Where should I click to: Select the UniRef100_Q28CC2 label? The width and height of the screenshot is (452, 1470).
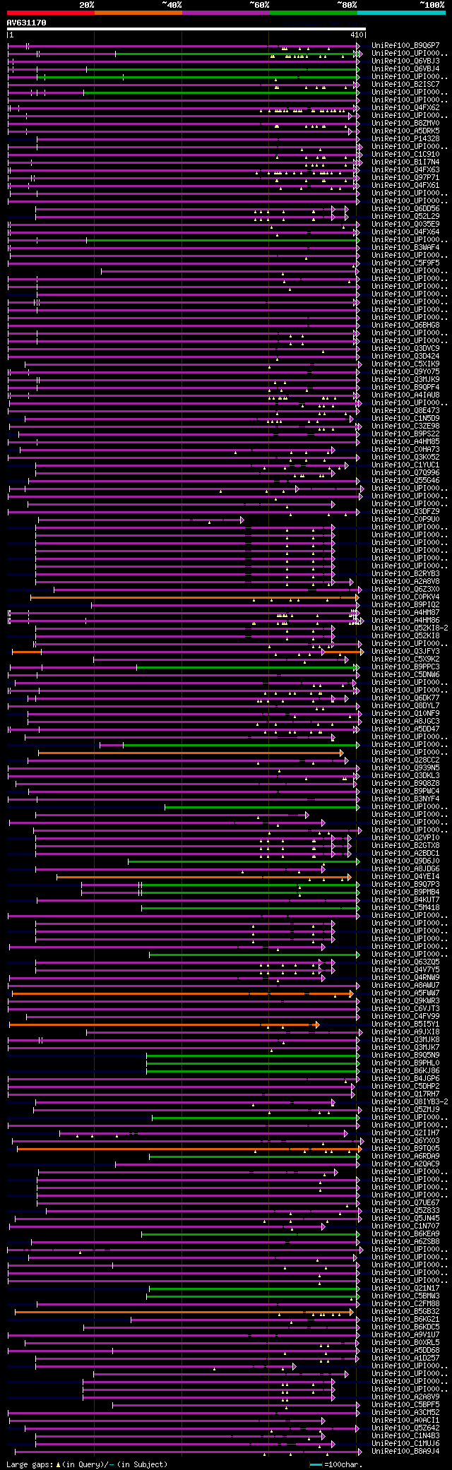(405, 760)
